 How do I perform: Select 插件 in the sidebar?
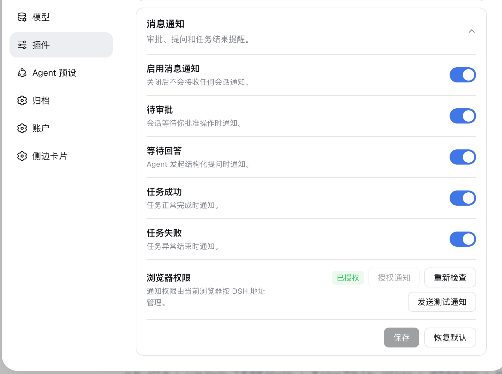61,45
